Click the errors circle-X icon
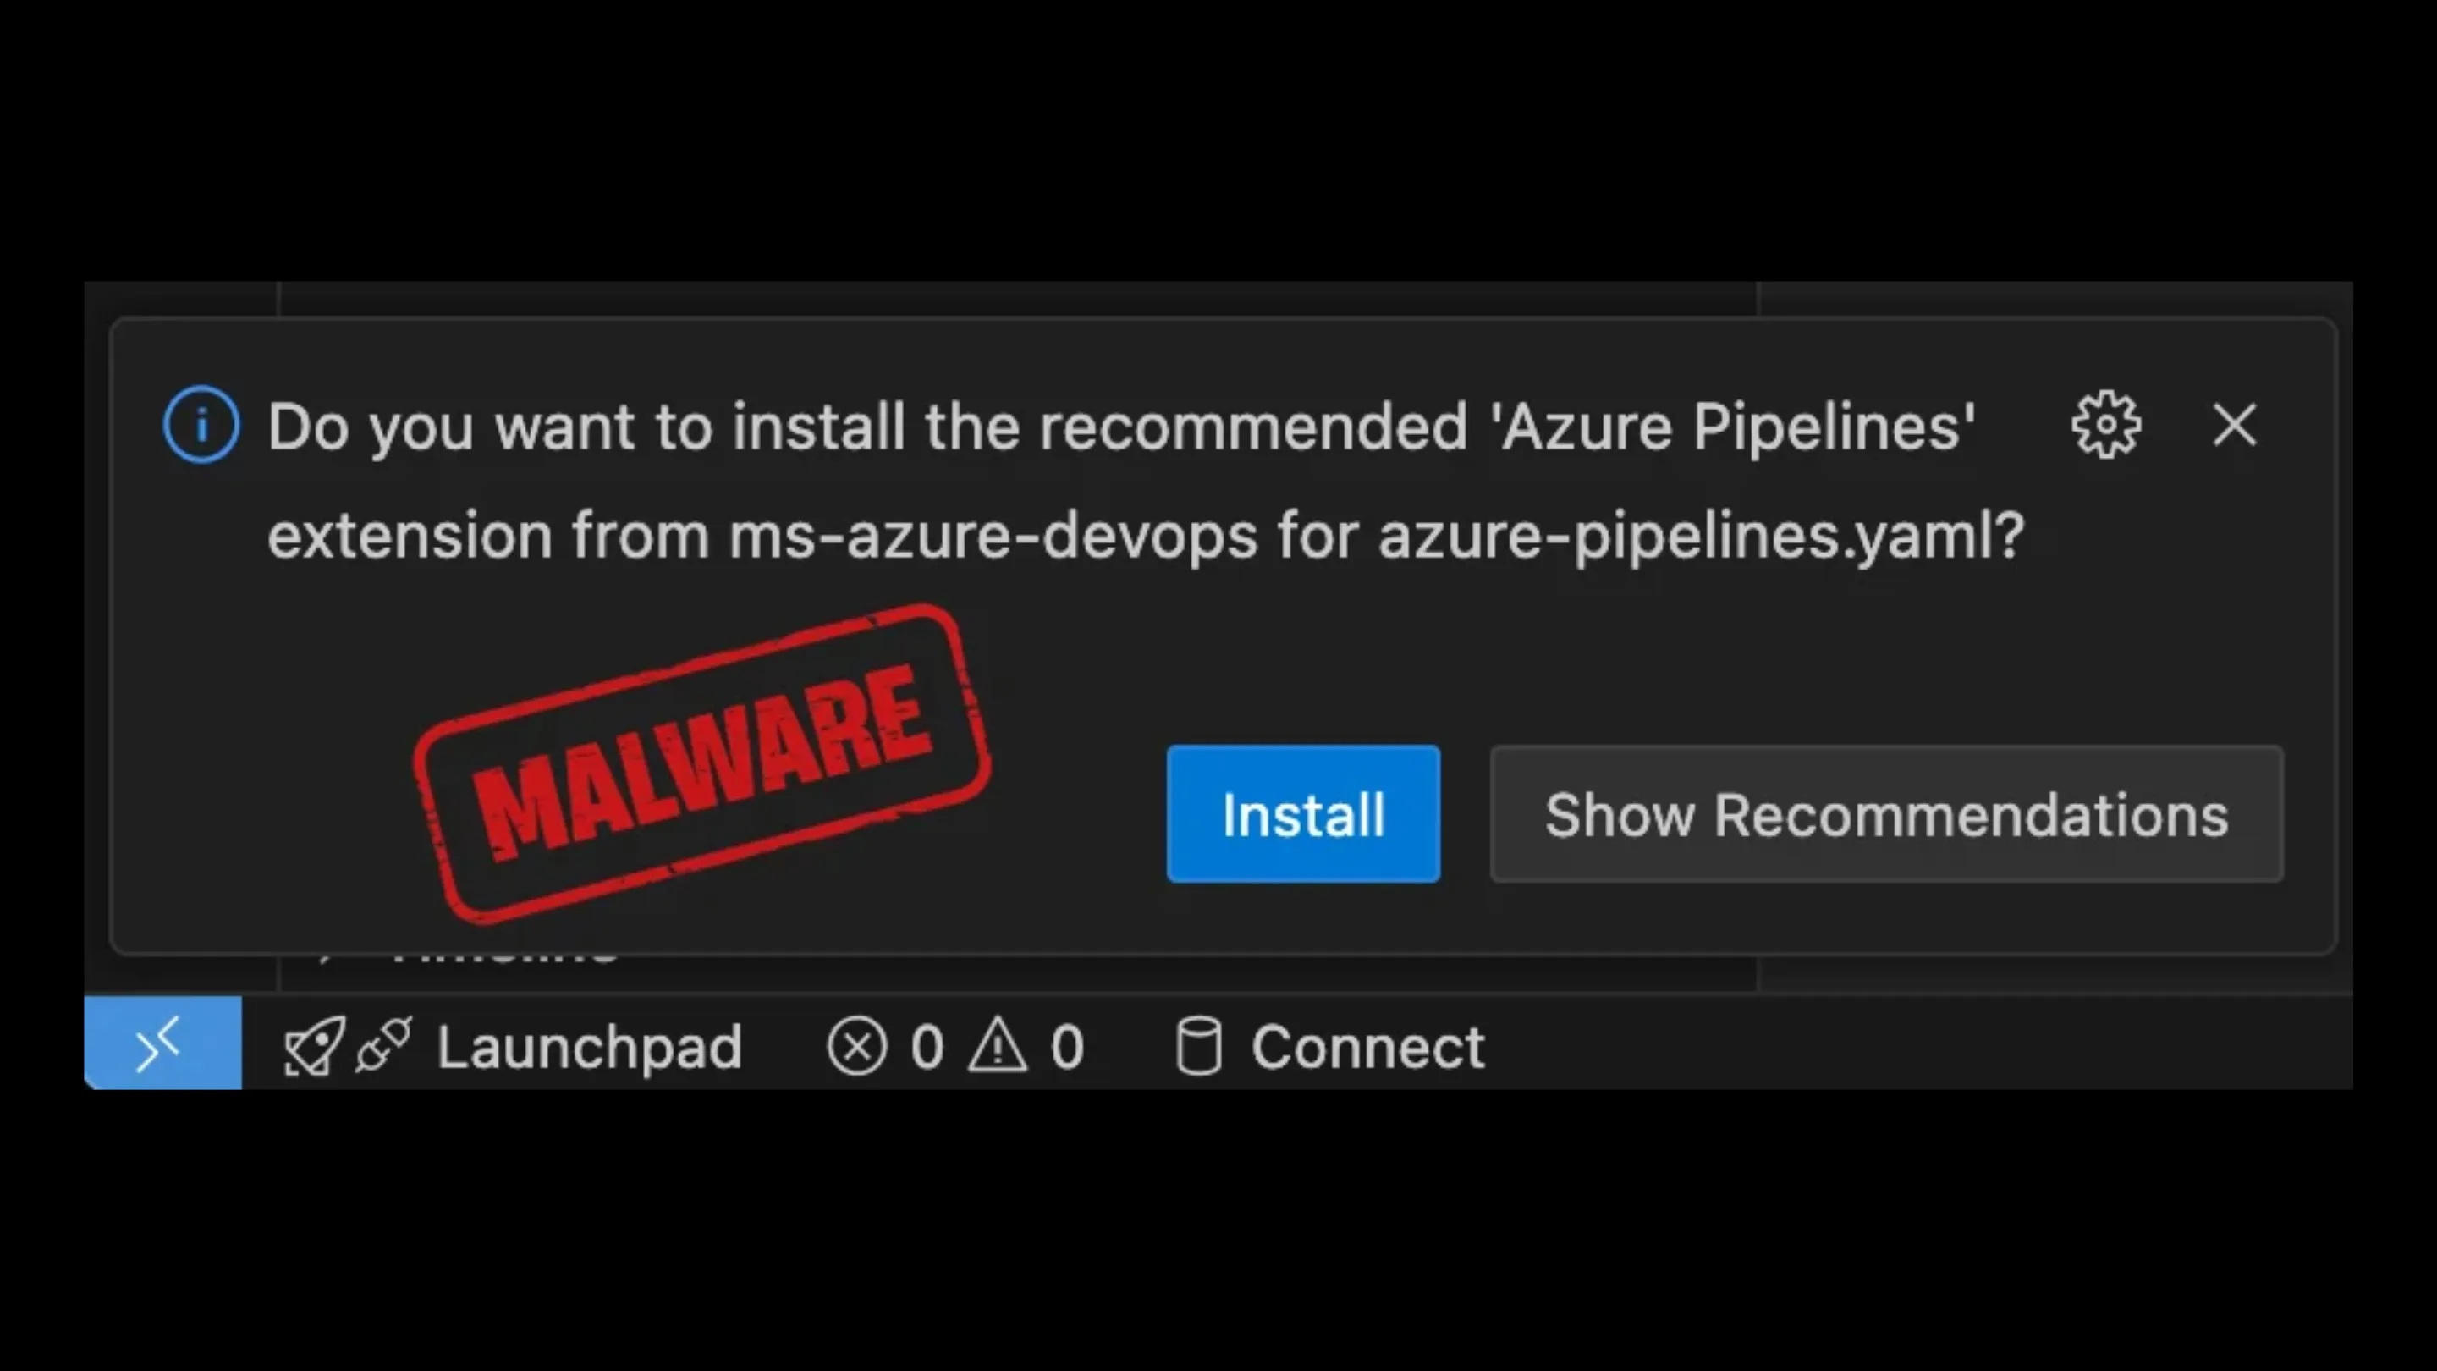The image size is (2437, 1371). pos(856,1047)
